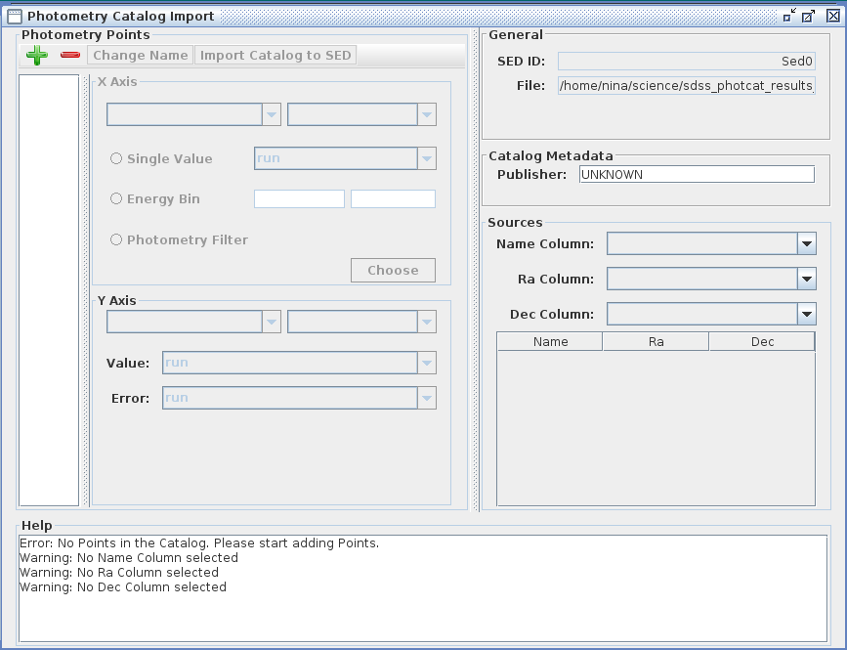Click Import Catalog to SED button
Screen dimensions: 847x650
click(x=275, y=55)
